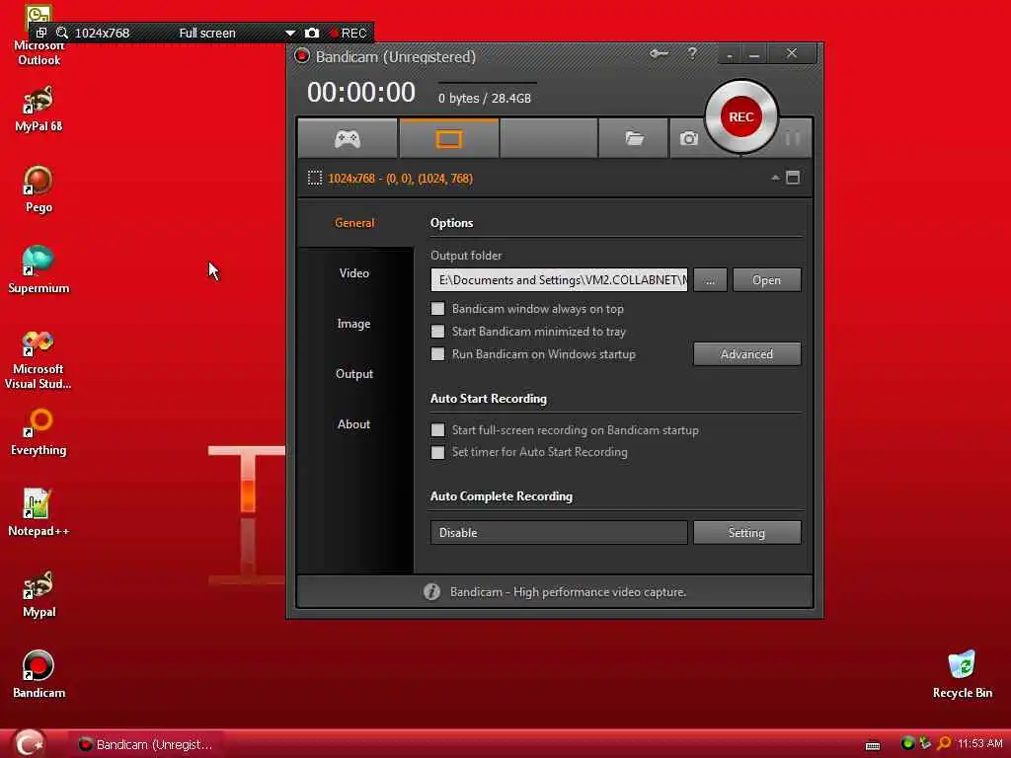The height and width of the screenshot is (758, 1011).
Task: Select the MyPal 68 desktop icon
Action: point(39,110)
